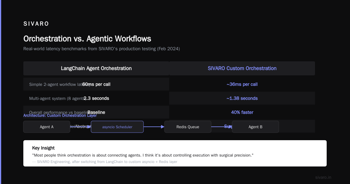Image resolution: width=350 pixels, height=184 pixels.
Task: Select the Agent A node box
Action: (47, 127)
